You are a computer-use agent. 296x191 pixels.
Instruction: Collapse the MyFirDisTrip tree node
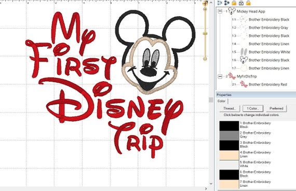(220, 77)
